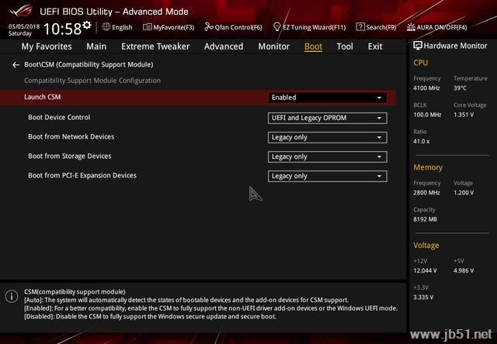Click the Hardware Monitor panel title

(x=456, y=46)
